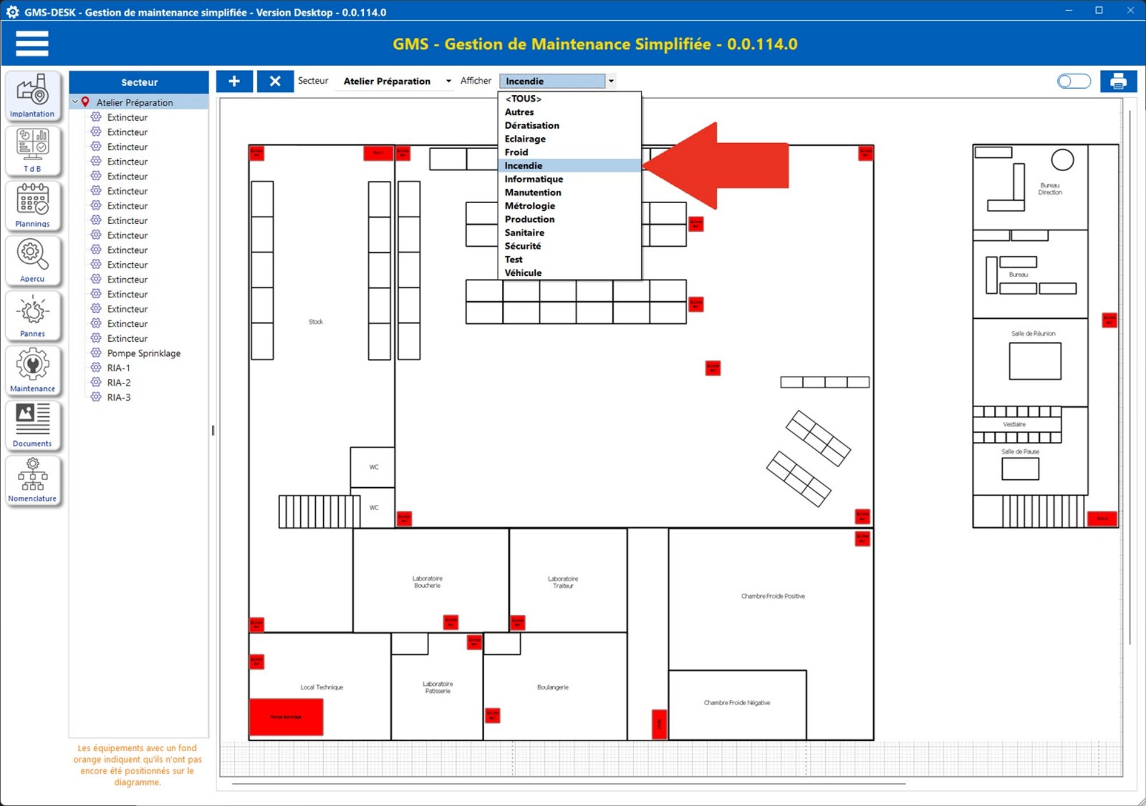
Task: Click the blue X delete button
Action: pos(275,81)
